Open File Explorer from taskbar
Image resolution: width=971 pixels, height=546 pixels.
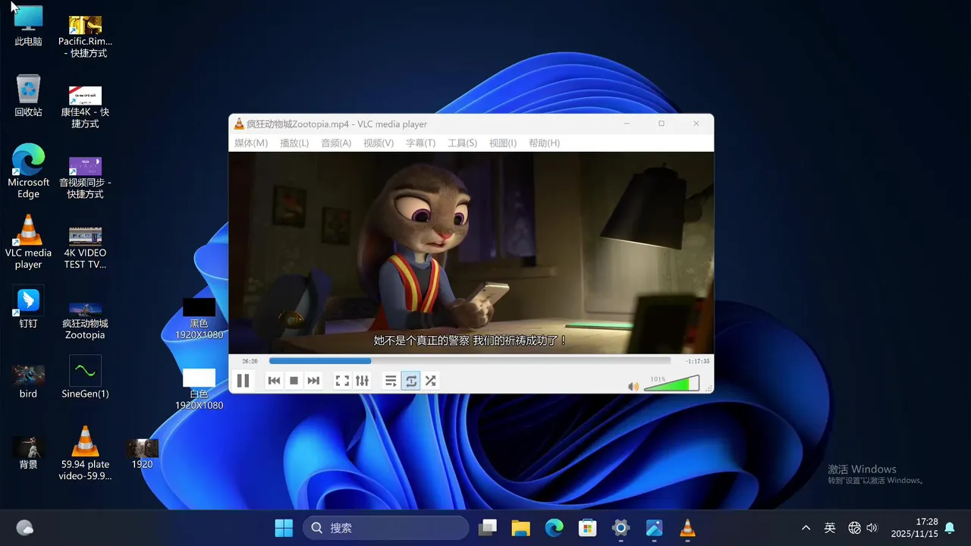(520, 528)
